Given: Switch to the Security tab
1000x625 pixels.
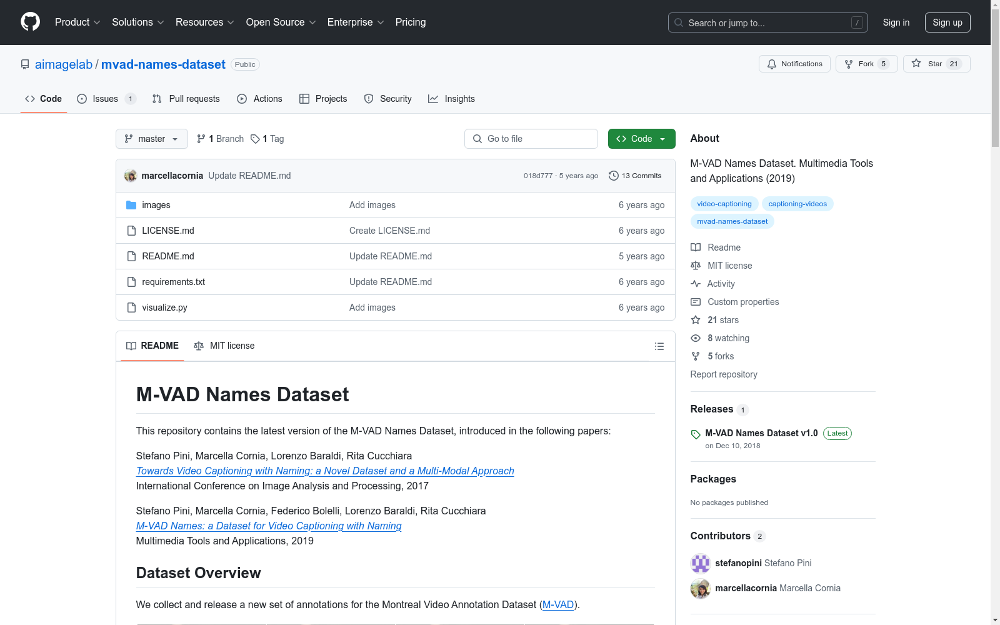Looking at the screenshot, I should tap(388, 99).
